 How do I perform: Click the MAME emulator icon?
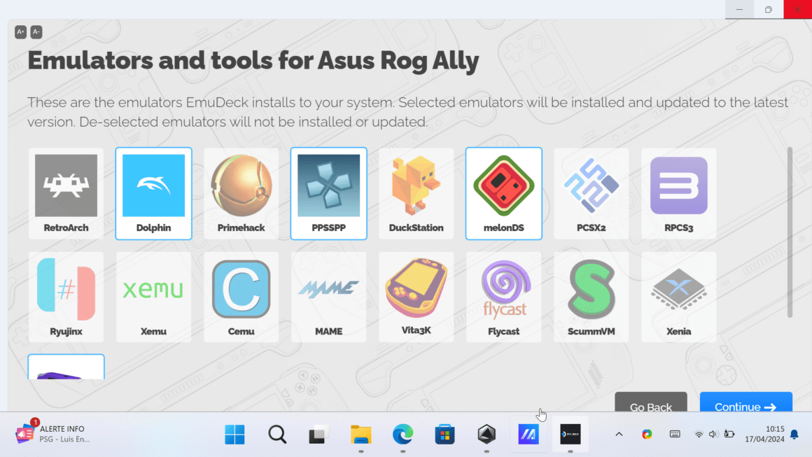pyautogui.click(x=328, y=289)
